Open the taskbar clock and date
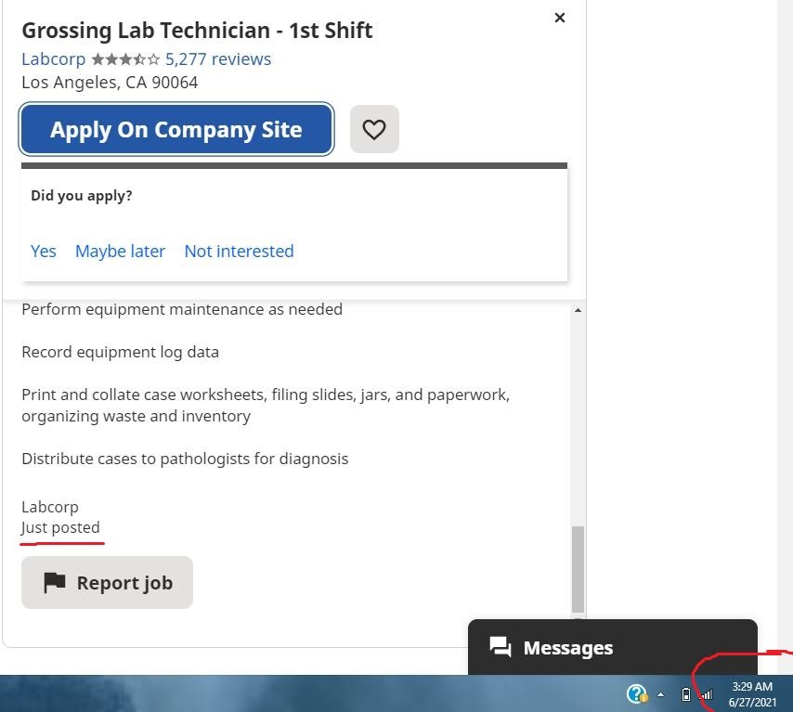 click(752, 694)
